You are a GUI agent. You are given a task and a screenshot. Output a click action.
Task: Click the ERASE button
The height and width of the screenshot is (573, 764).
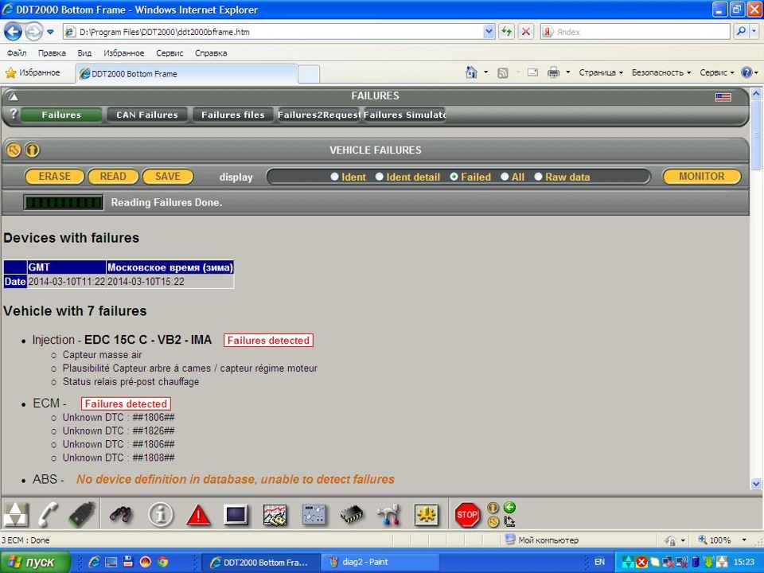pyautogui.click(x=55, y=177)
